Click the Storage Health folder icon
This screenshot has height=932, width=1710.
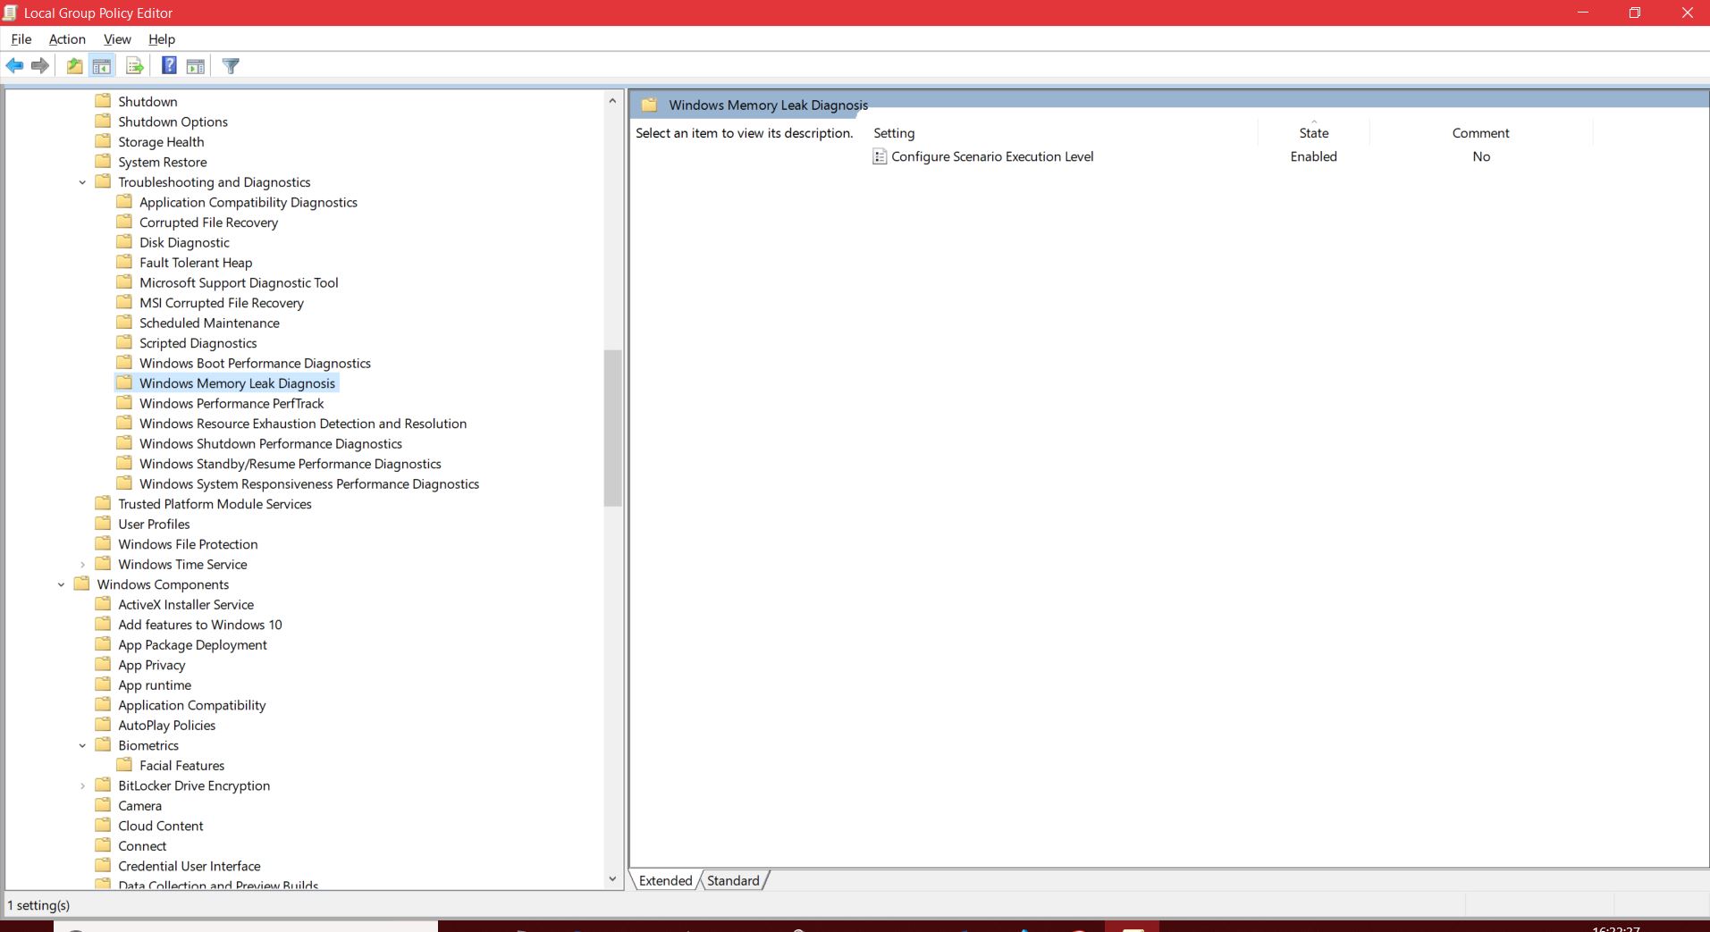(x=103, y=141)
